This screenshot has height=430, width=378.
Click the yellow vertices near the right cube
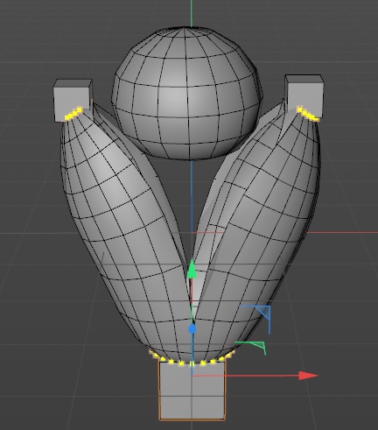308,114
